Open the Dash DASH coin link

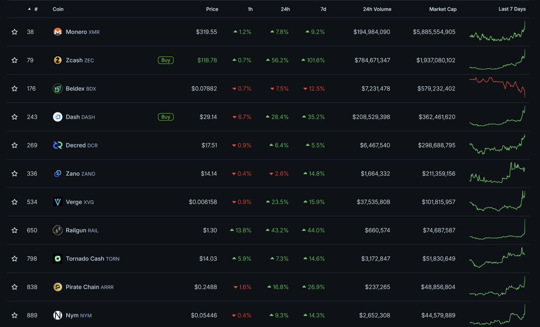point(80,117)
